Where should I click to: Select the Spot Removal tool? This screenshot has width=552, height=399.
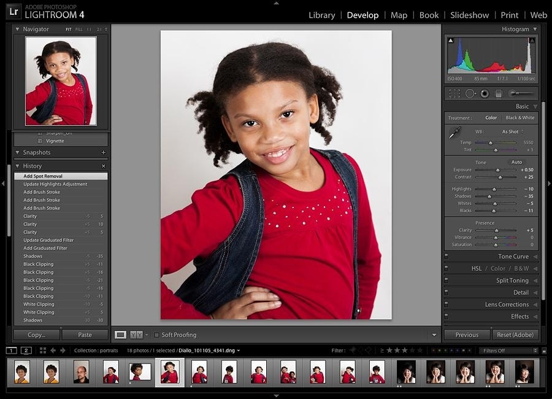(471, 93)
